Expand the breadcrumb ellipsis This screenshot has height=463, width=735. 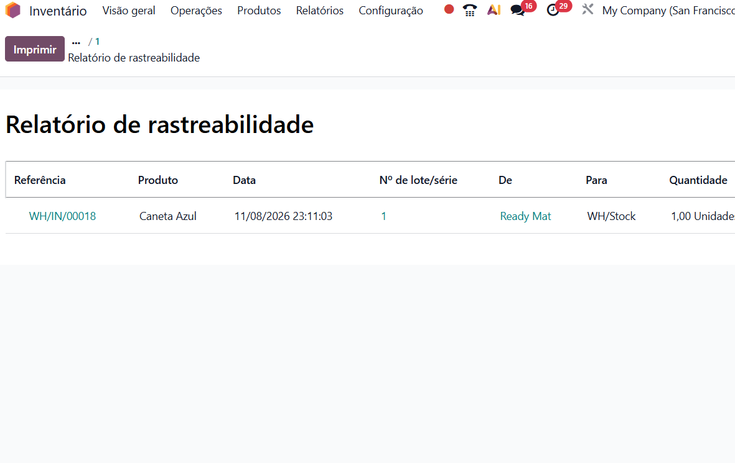pos(76,42)
